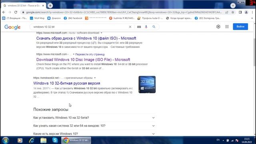Open the Chrome side panel
The image size is (256, 144).
240,12
